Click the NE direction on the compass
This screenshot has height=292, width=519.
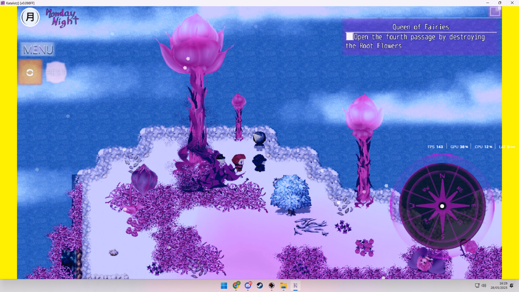pyautogui.click(x=460, y=189)
